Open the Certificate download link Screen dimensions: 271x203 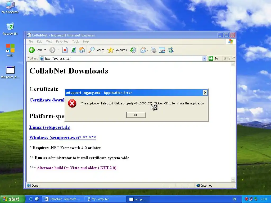47,100
